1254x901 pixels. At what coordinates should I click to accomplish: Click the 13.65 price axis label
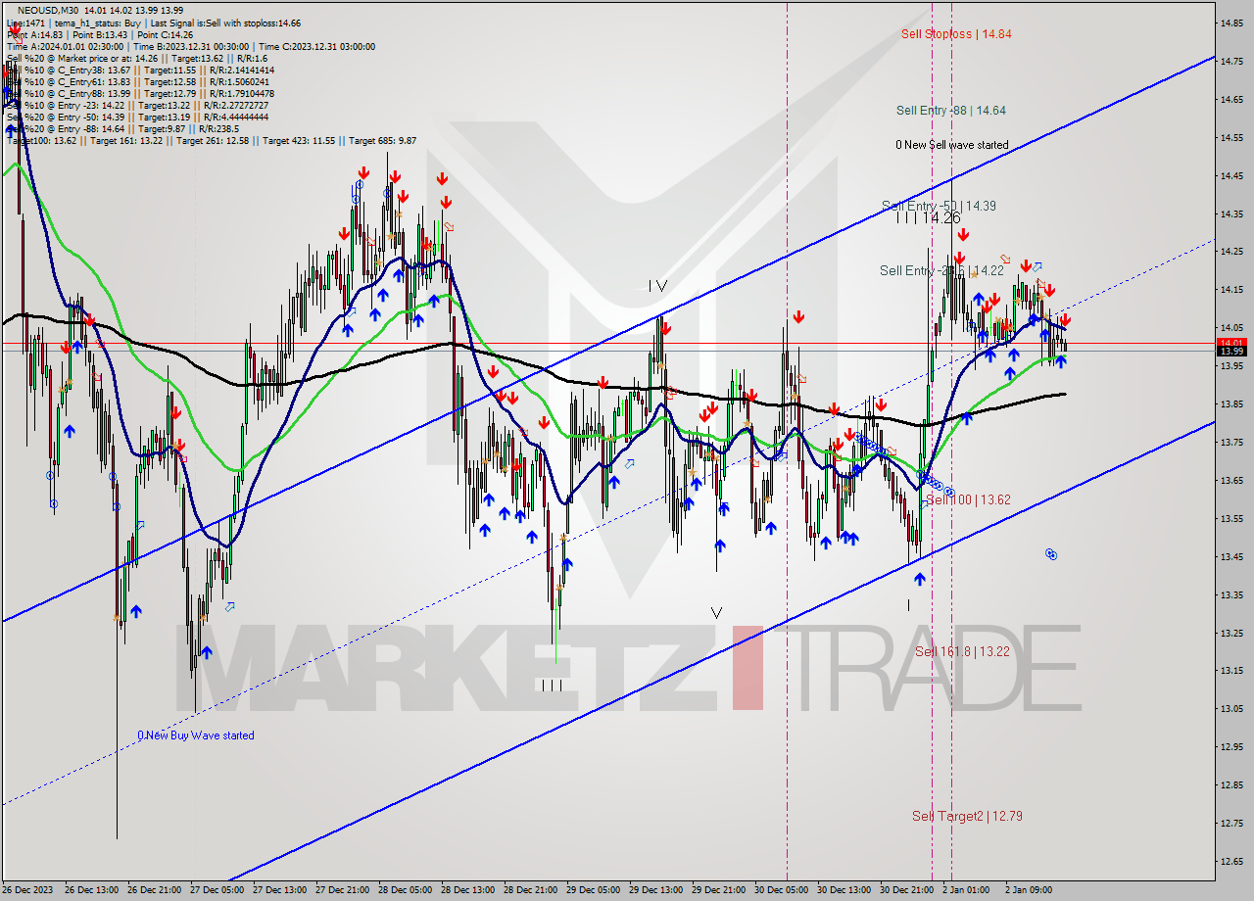1232,480
